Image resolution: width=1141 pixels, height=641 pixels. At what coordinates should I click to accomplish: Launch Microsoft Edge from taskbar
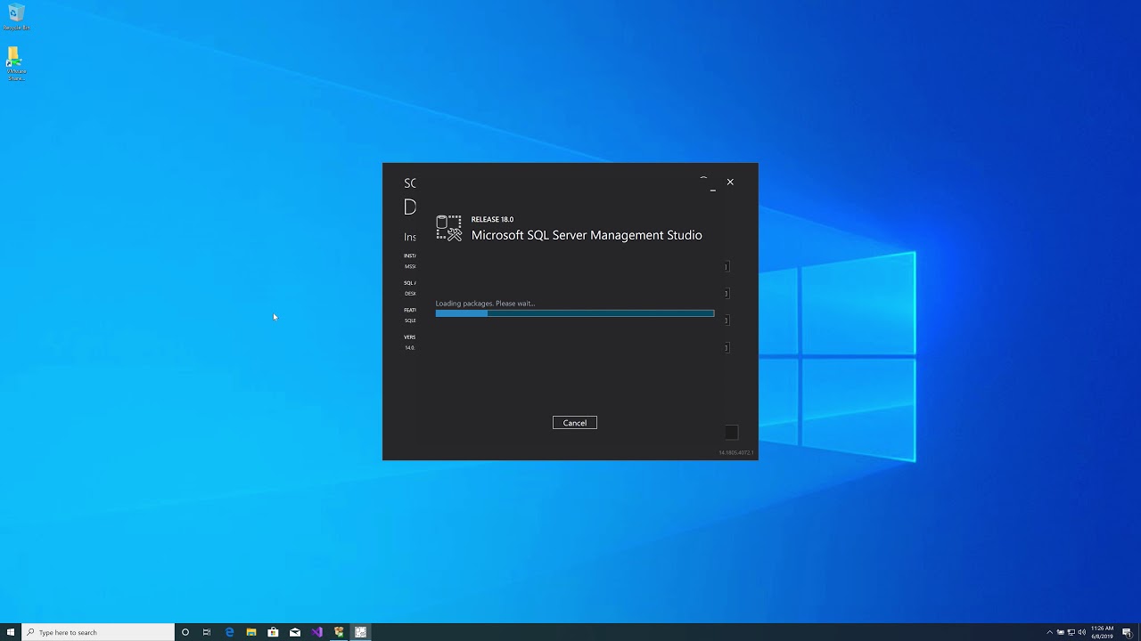tap(230, 632)
